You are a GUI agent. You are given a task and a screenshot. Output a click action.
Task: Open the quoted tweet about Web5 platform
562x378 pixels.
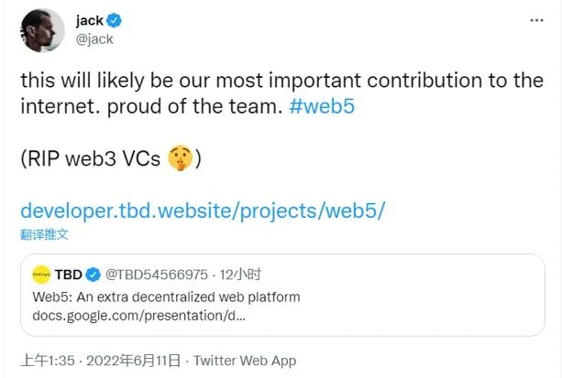[x=282, y=295]
